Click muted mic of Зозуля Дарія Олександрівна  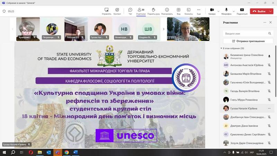coord(269,143)
